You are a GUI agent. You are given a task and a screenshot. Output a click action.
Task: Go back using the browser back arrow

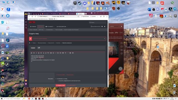click(x=29, y=17)
